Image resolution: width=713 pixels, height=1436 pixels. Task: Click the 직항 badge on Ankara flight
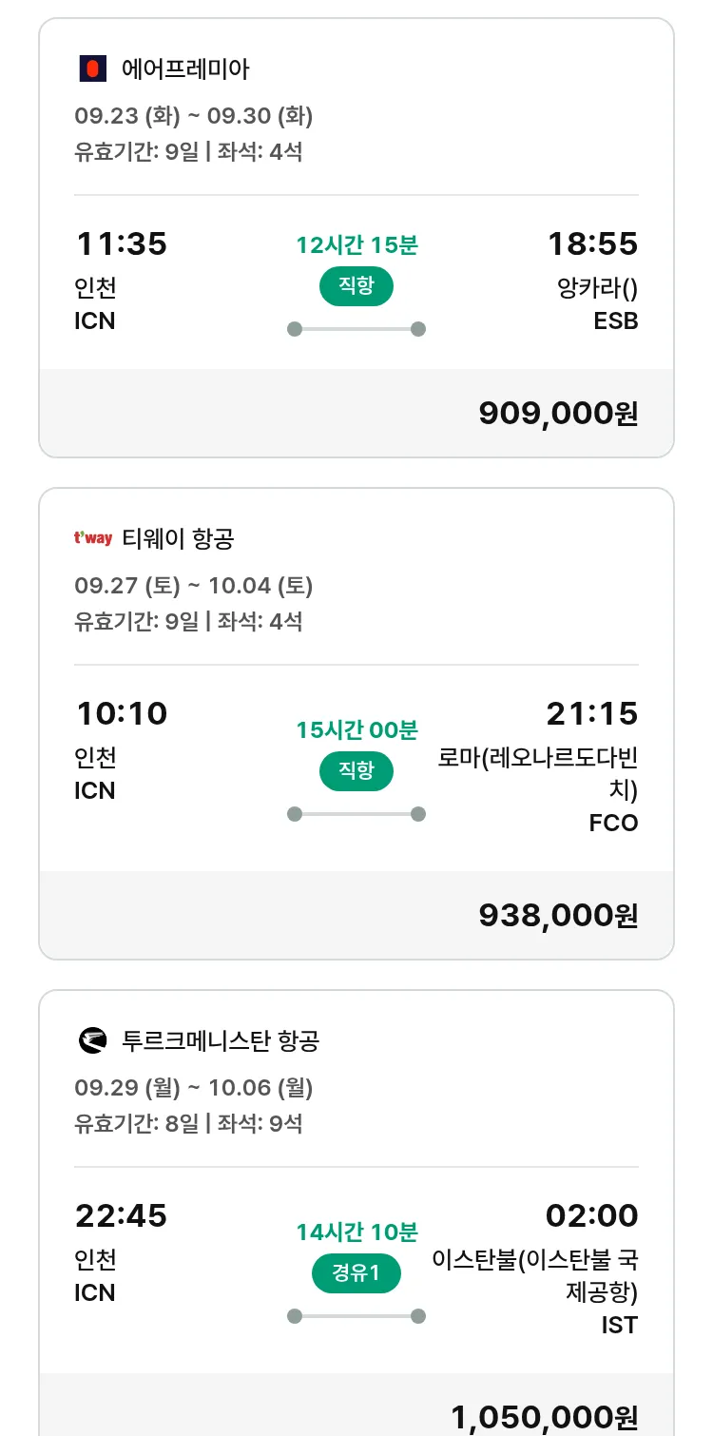point(356,286)
